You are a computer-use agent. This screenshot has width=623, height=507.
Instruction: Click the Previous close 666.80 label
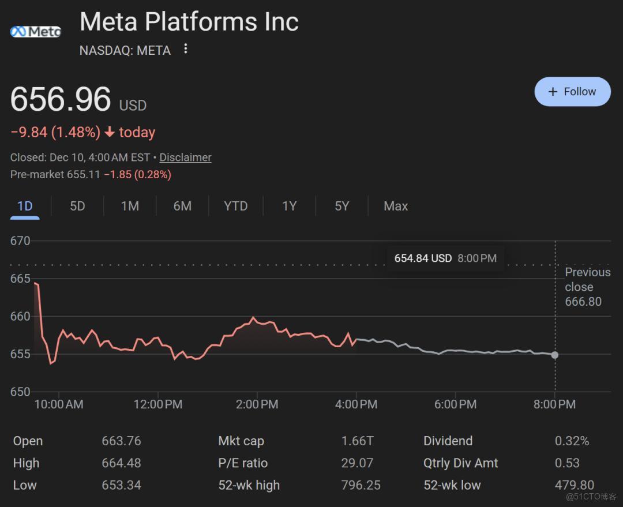587,287
